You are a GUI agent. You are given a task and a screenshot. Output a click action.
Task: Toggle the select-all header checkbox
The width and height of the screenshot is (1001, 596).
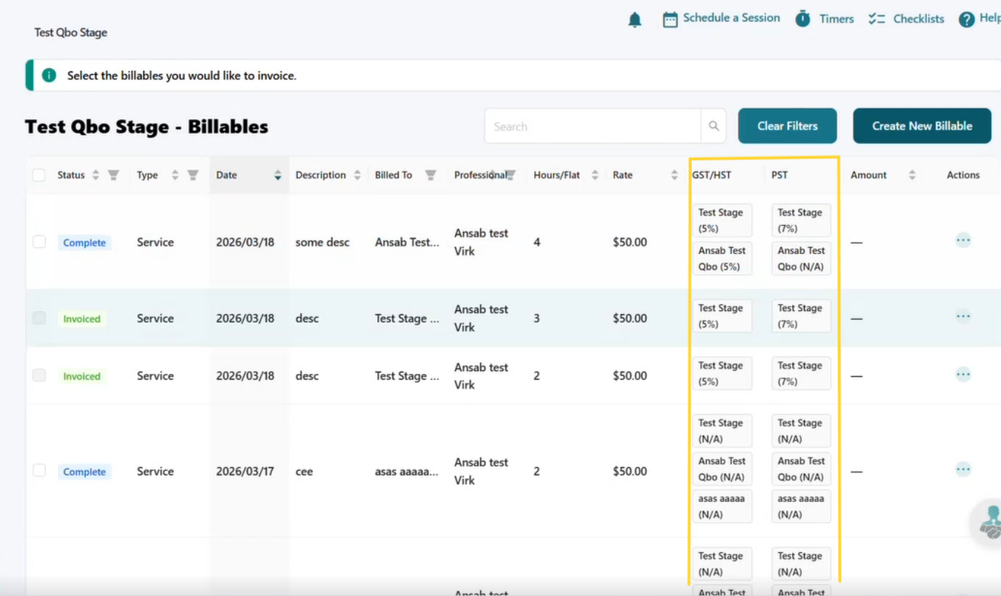(x=39, y=175)
